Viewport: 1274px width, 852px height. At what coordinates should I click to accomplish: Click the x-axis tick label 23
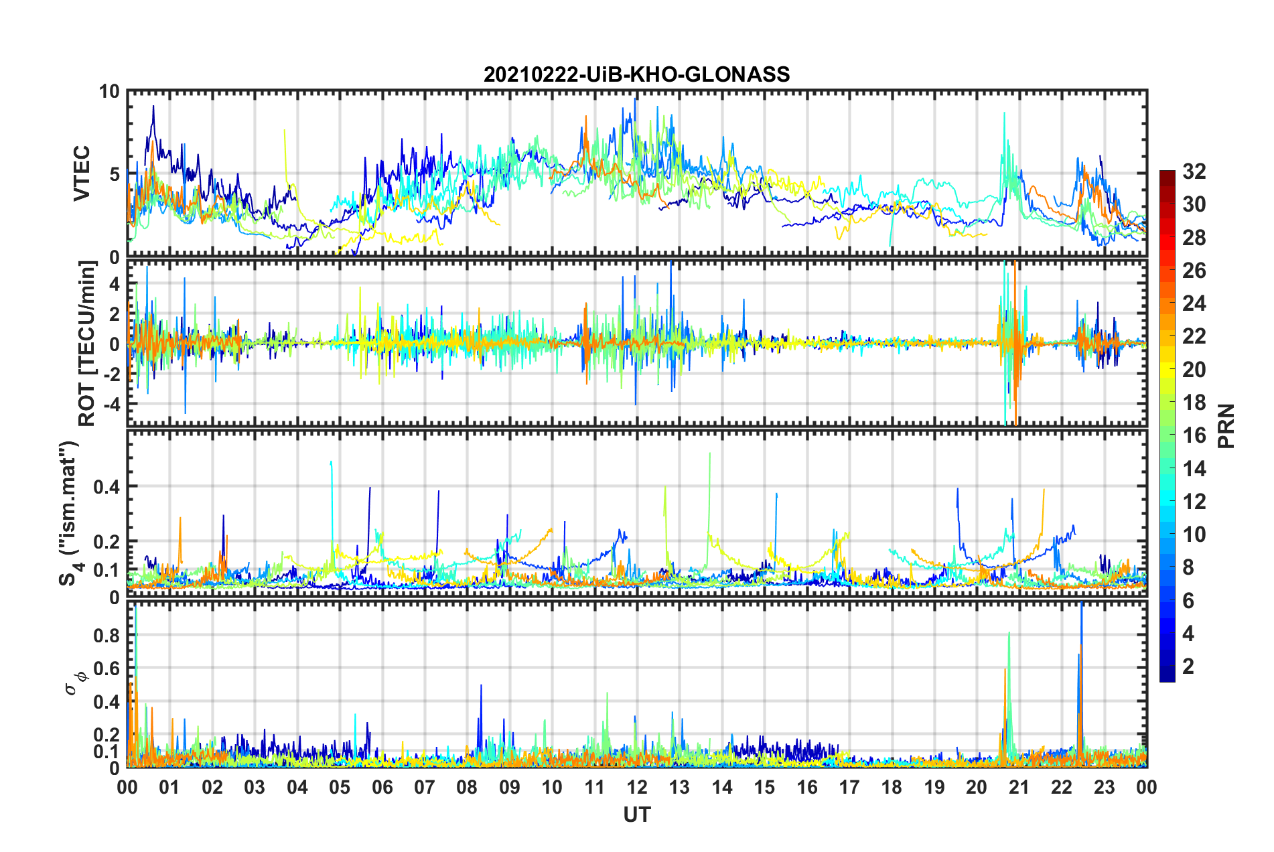click(1104, 787)
